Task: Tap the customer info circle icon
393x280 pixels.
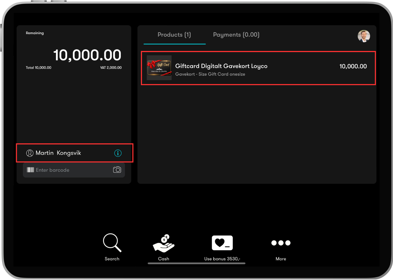Action: pos(118,153)
